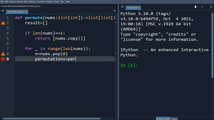Click 'n=nums.pop(0)' on line 8
The height and width of the screenshot is (120, 214).
tap(51, 54)
